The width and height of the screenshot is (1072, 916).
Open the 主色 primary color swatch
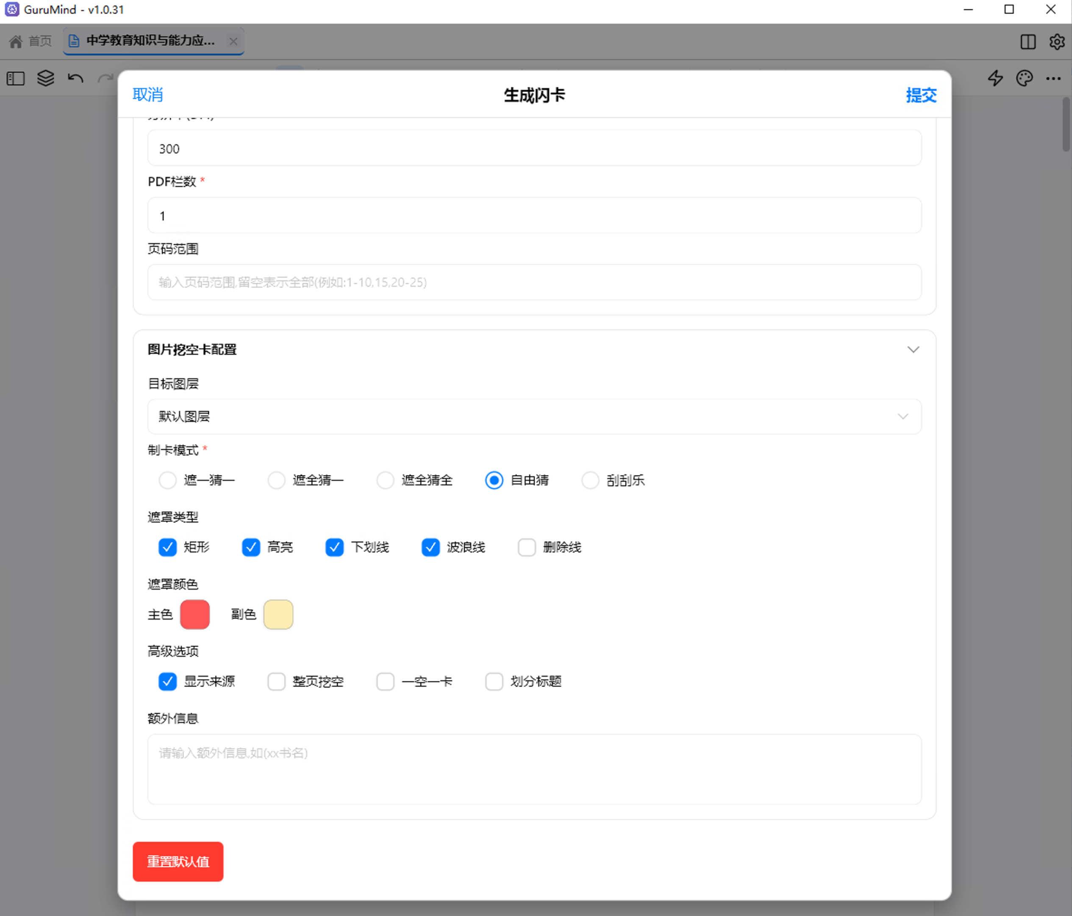coord(194,614)
